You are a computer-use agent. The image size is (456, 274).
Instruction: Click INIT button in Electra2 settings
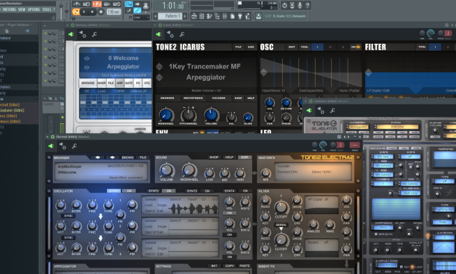[x=214, y=266]
